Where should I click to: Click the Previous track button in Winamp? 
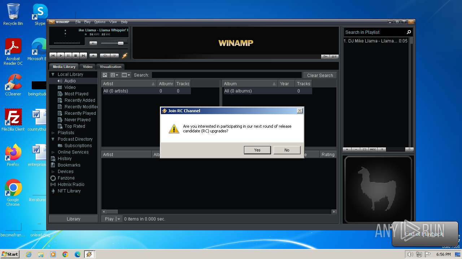pos(53,55)
